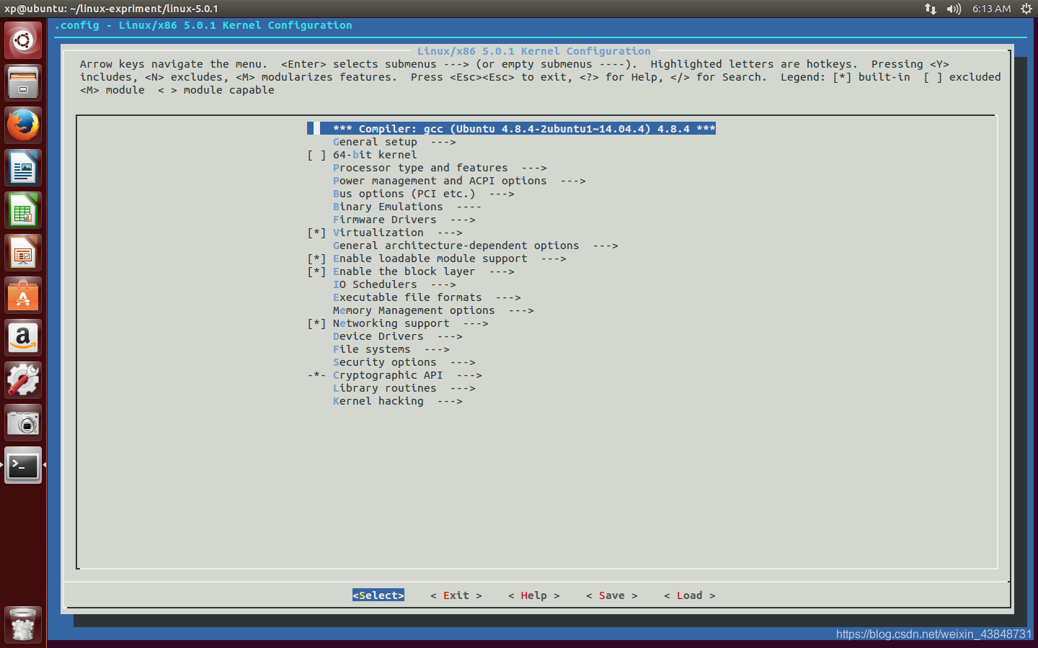1038x648 pixels.
Task: Open LibreOffice Calc from launcher
Action: [x=23, y=210]
